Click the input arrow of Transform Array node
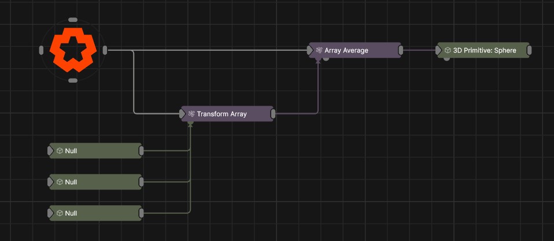This screenshot has height=241, width=554. tap(183, 114)
